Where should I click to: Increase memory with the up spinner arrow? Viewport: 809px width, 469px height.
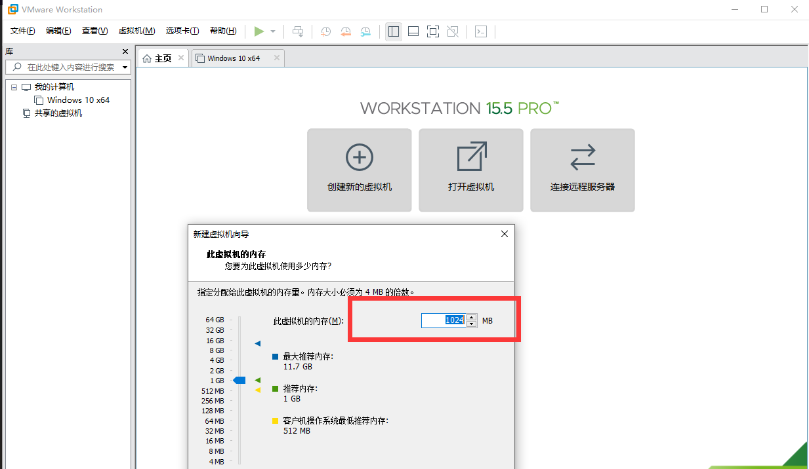coord(471,317)
